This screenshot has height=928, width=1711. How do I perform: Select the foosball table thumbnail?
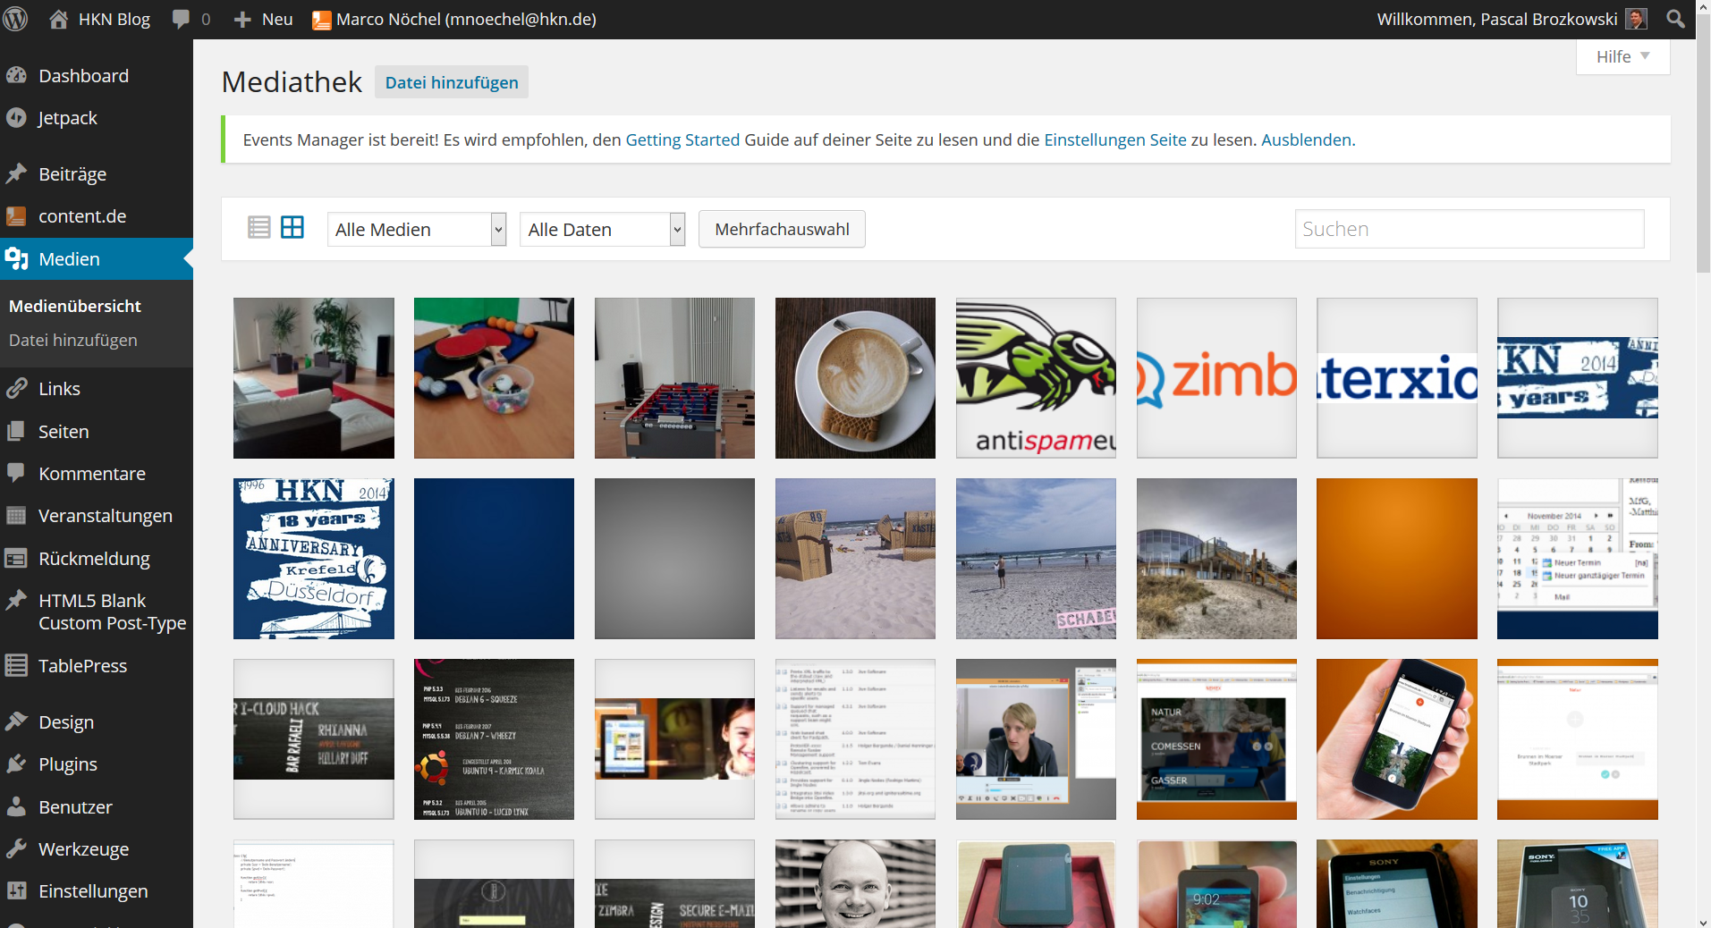click(x=674, y=378)
